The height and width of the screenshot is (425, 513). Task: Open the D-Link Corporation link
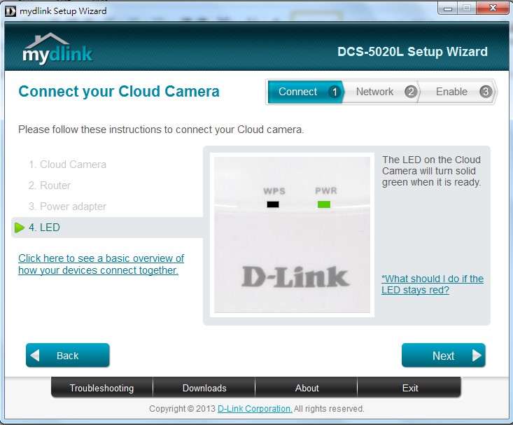click(x=255, y=409)
